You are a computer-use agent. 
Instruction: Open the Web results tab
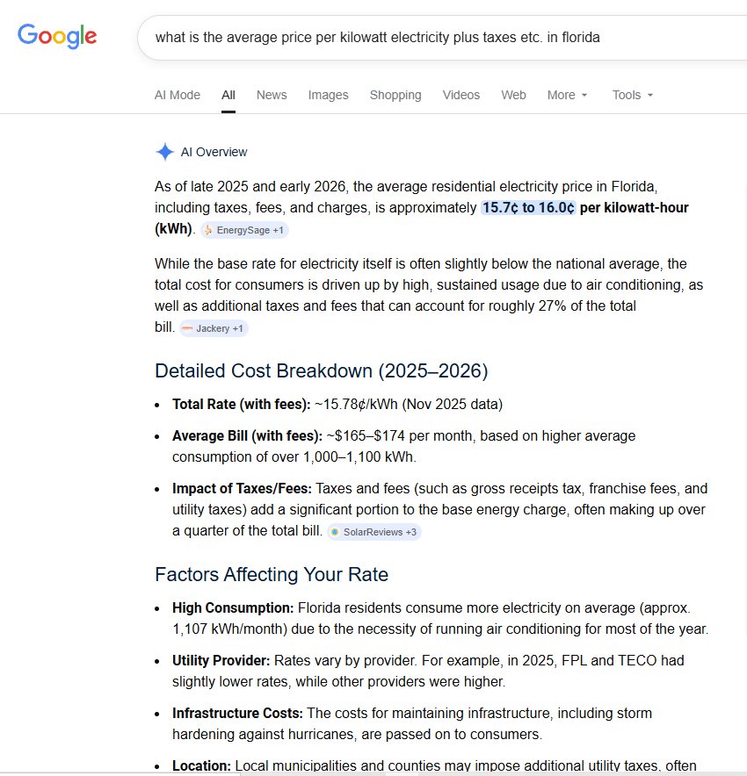513,95
